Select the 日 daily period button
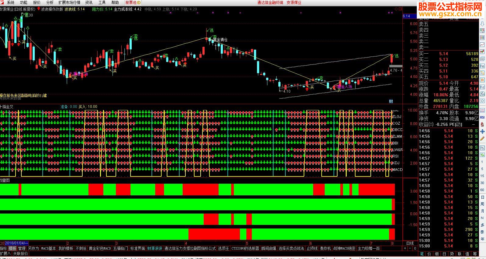486x259 pixels. click(482, 197)
